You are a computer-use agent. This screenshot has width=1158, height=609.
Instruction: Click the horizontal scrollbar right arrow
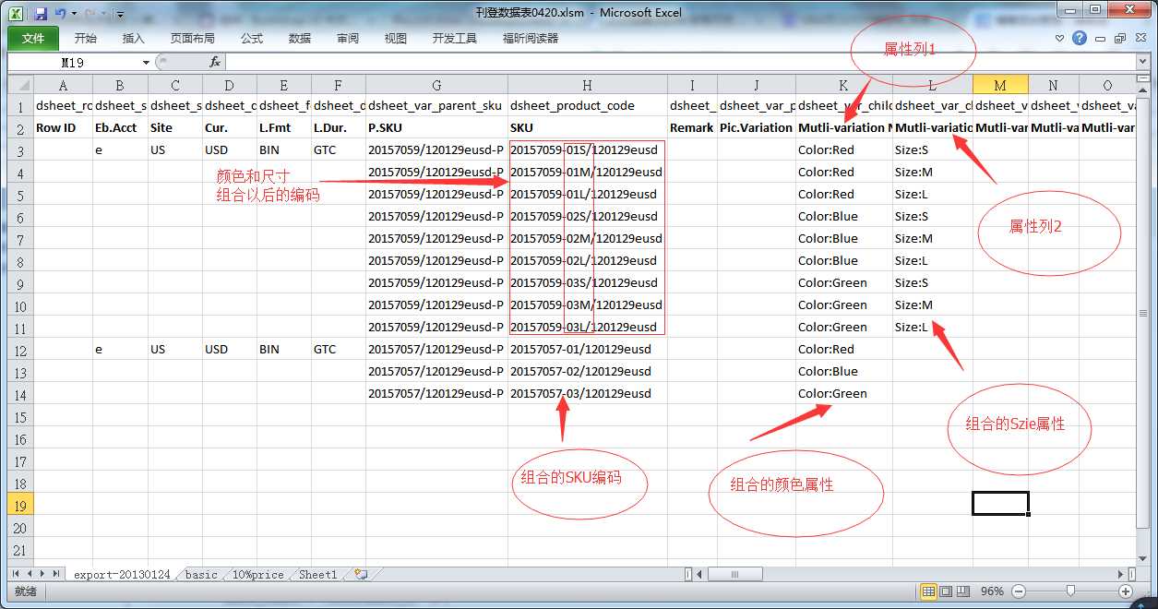pos(1122,574)
